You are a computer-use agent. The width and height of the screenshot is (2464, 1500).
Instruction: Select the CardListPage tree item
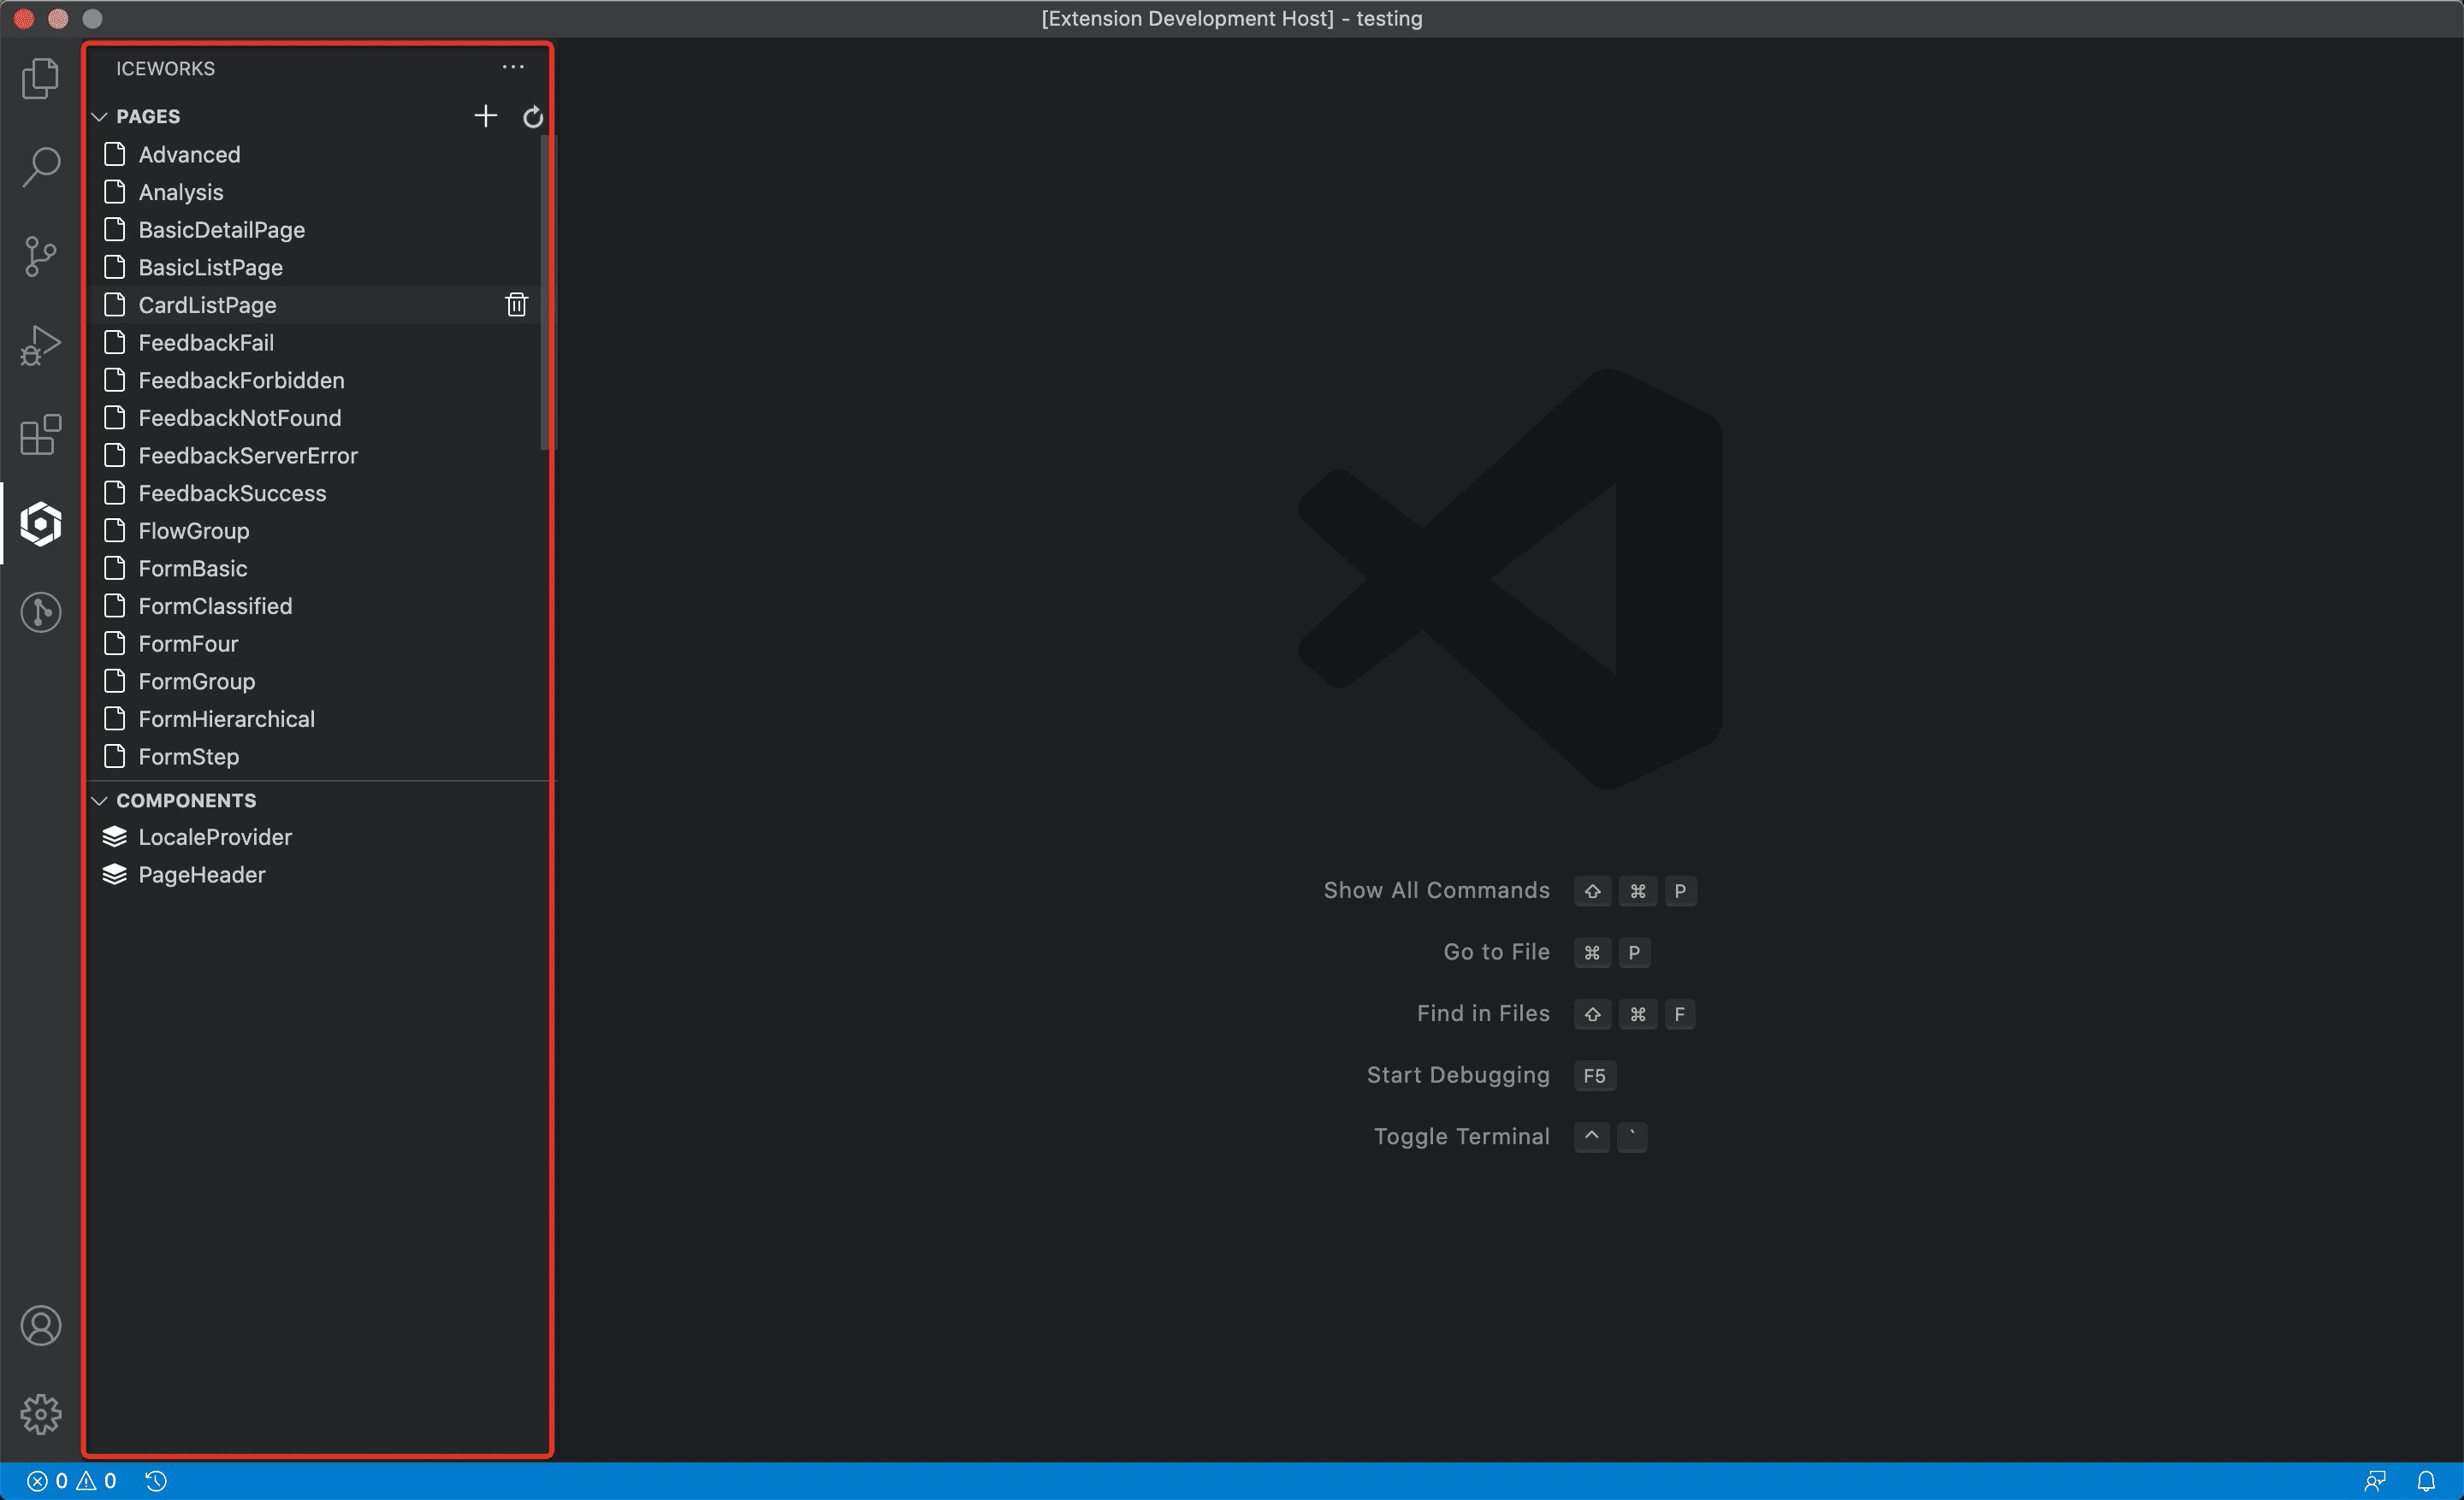point(208,304)
